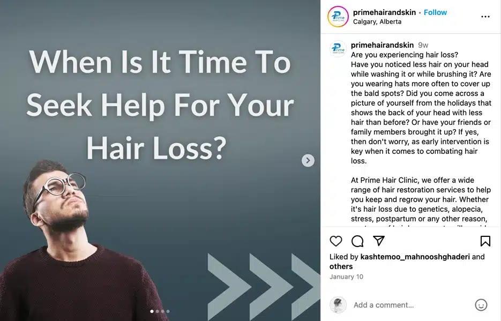Open the hair loss post image
Viewport: 501px width, 321px height.
point(160,160)
